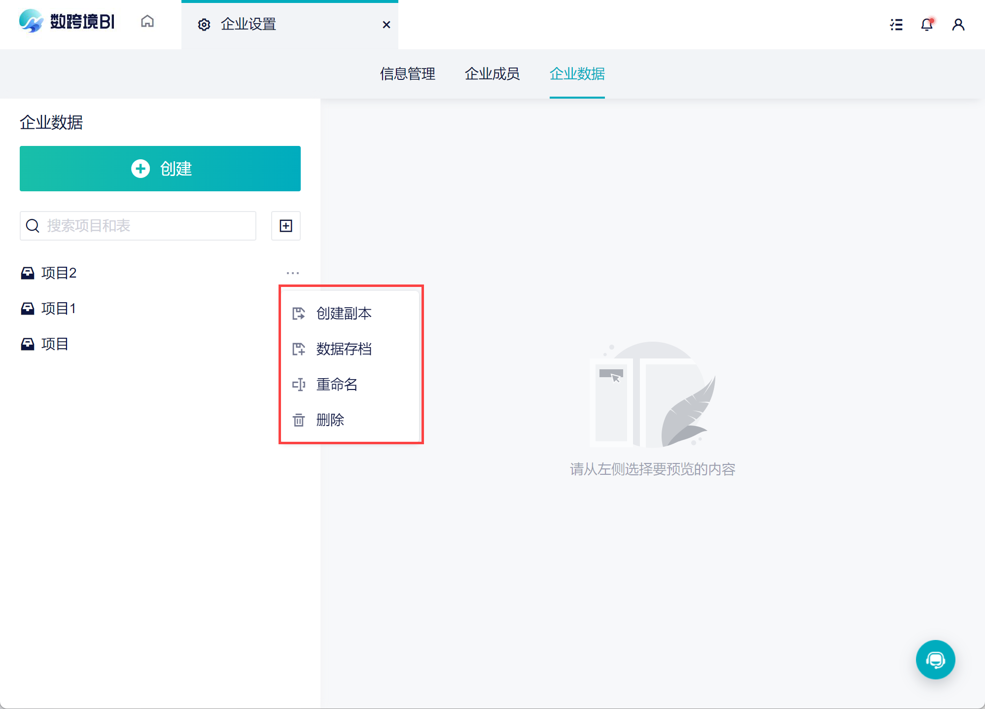Close the 企业设置 tab
This screenshot has height=709, width=985.
[x=387, y=24]
